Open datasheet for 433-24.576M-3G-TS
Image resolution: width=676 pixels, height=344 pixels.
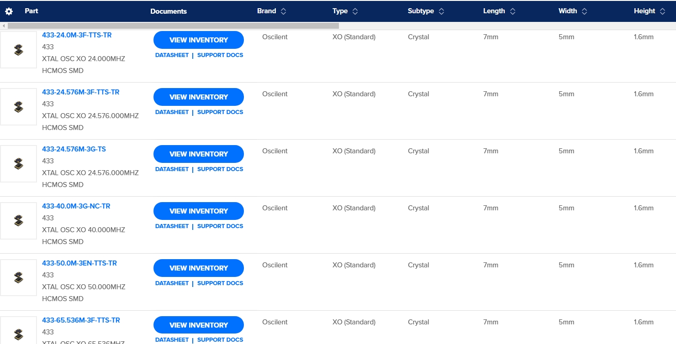[172, 169]
